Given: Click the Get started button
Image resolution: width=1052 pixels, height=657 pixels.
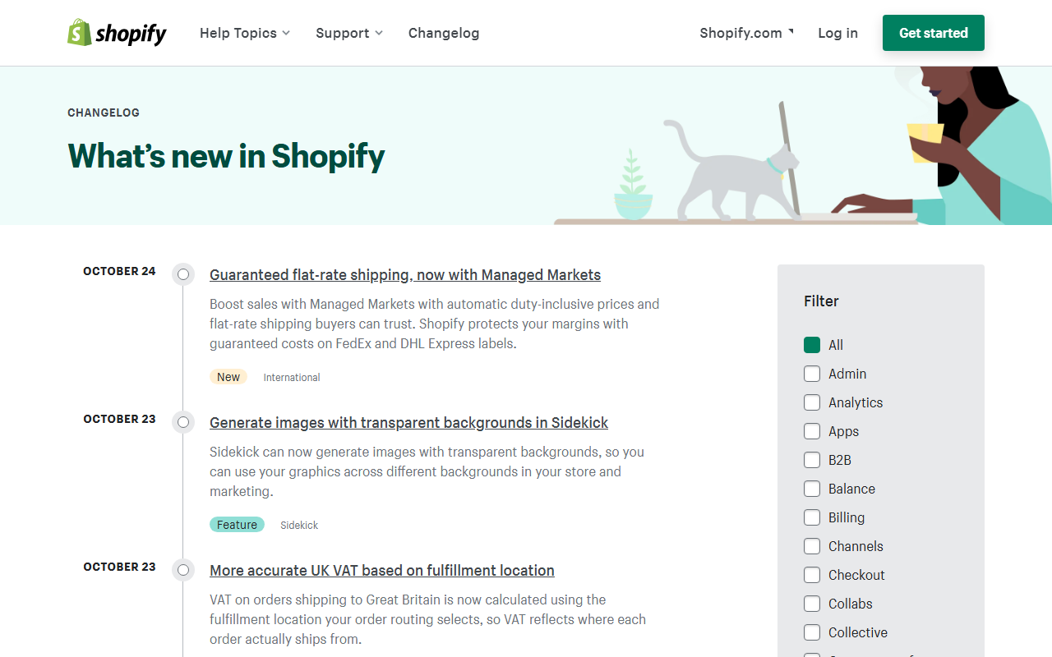Looking at the screenshot, I should (x=934, y=33).
